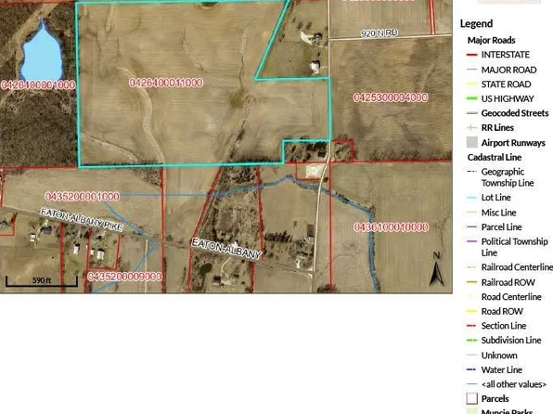Click the Legend title

coord(476,23)
